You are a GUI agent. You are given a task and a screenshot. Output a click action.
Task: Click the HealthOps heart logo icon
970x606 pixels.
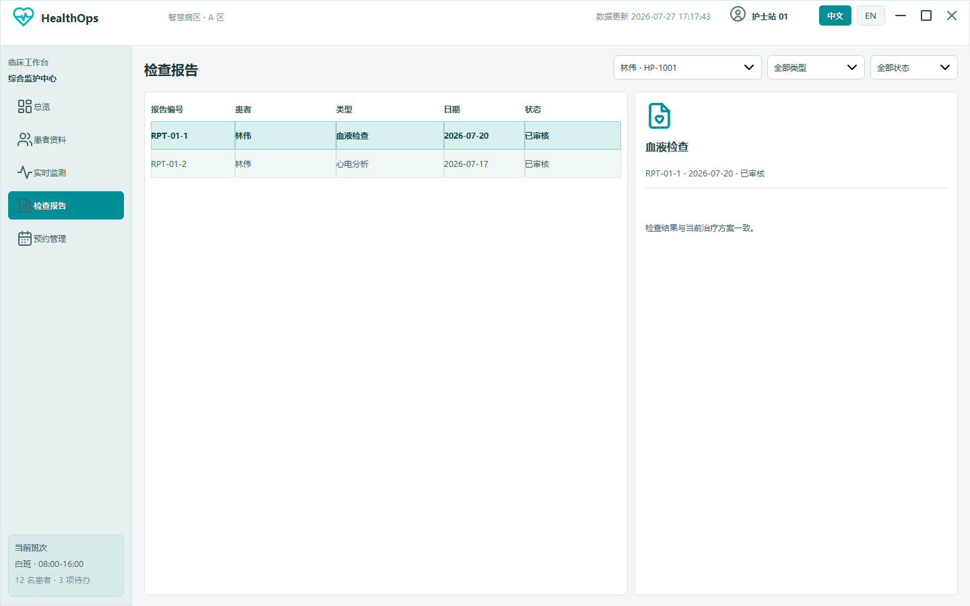[24, 17]
